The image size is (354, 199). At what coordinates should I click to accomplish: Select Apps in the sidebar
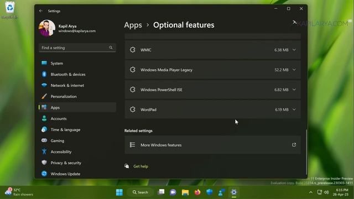pyautogui.click(x=77, y=108)
